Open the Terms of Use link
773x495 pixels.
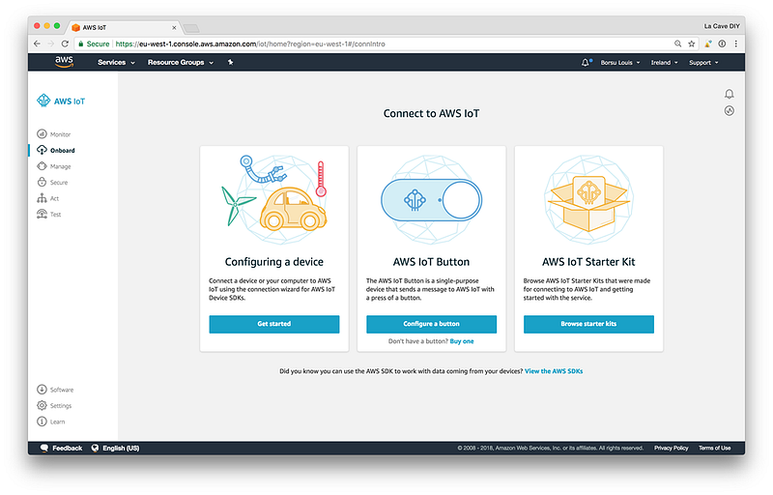[x=714, y=448]
